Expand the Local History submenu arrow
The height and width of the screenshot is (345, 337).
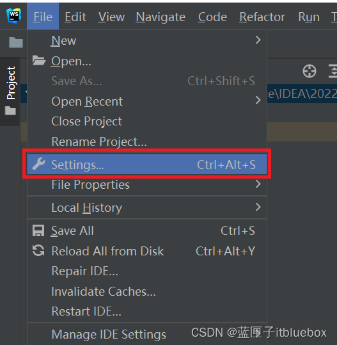tap(258, 207)
